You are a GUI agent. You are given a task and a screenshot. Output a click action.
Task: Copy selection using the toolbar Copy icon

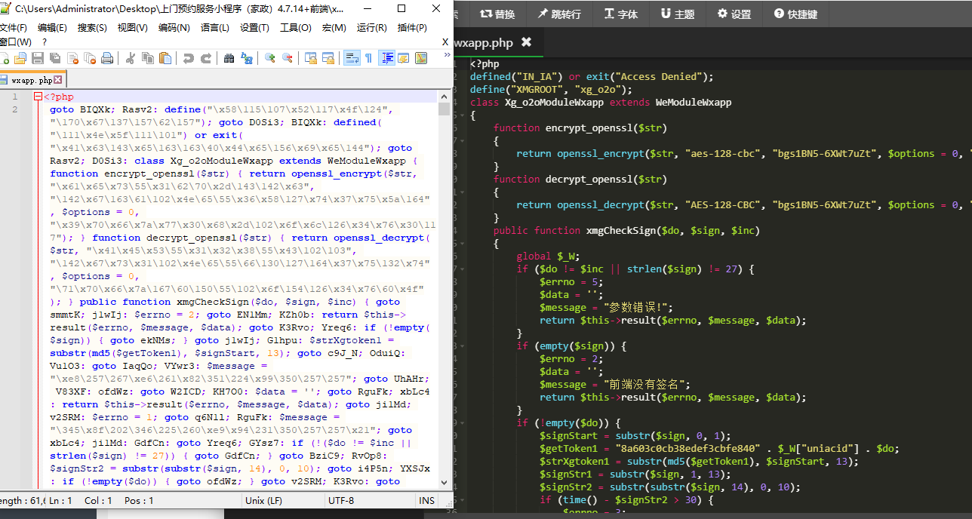click(x=148, y=58)
